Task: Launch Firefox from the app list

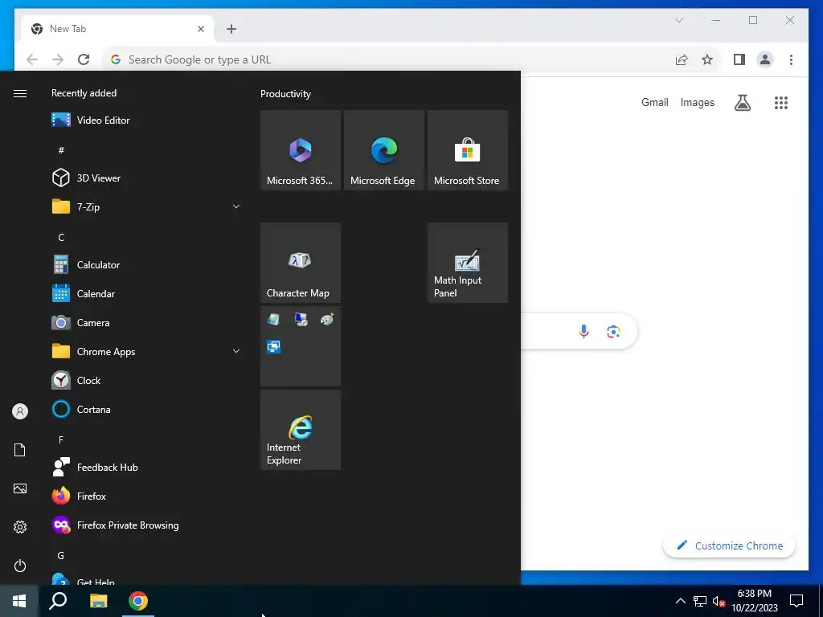Action: pos(145,496)
